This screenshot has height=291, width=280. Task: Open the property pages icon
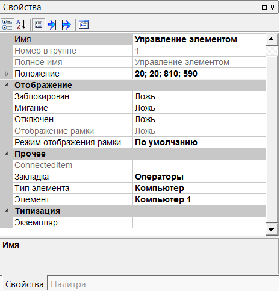pos(84,25)
